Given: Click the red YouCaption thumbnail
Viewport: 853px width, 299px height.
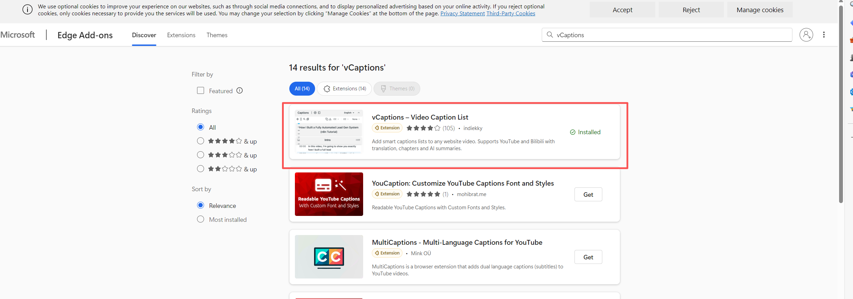Looking at the screenshot, I should (329, 194).
